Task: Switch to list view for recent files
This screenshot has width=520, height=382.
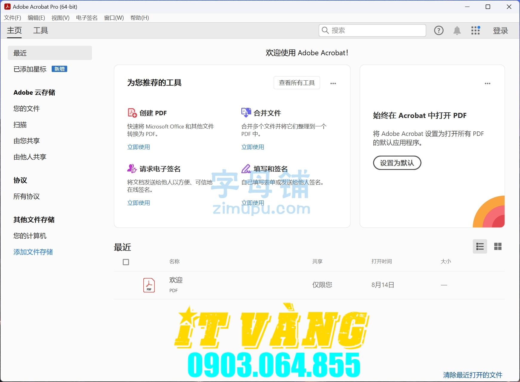Action: [480, 246]
